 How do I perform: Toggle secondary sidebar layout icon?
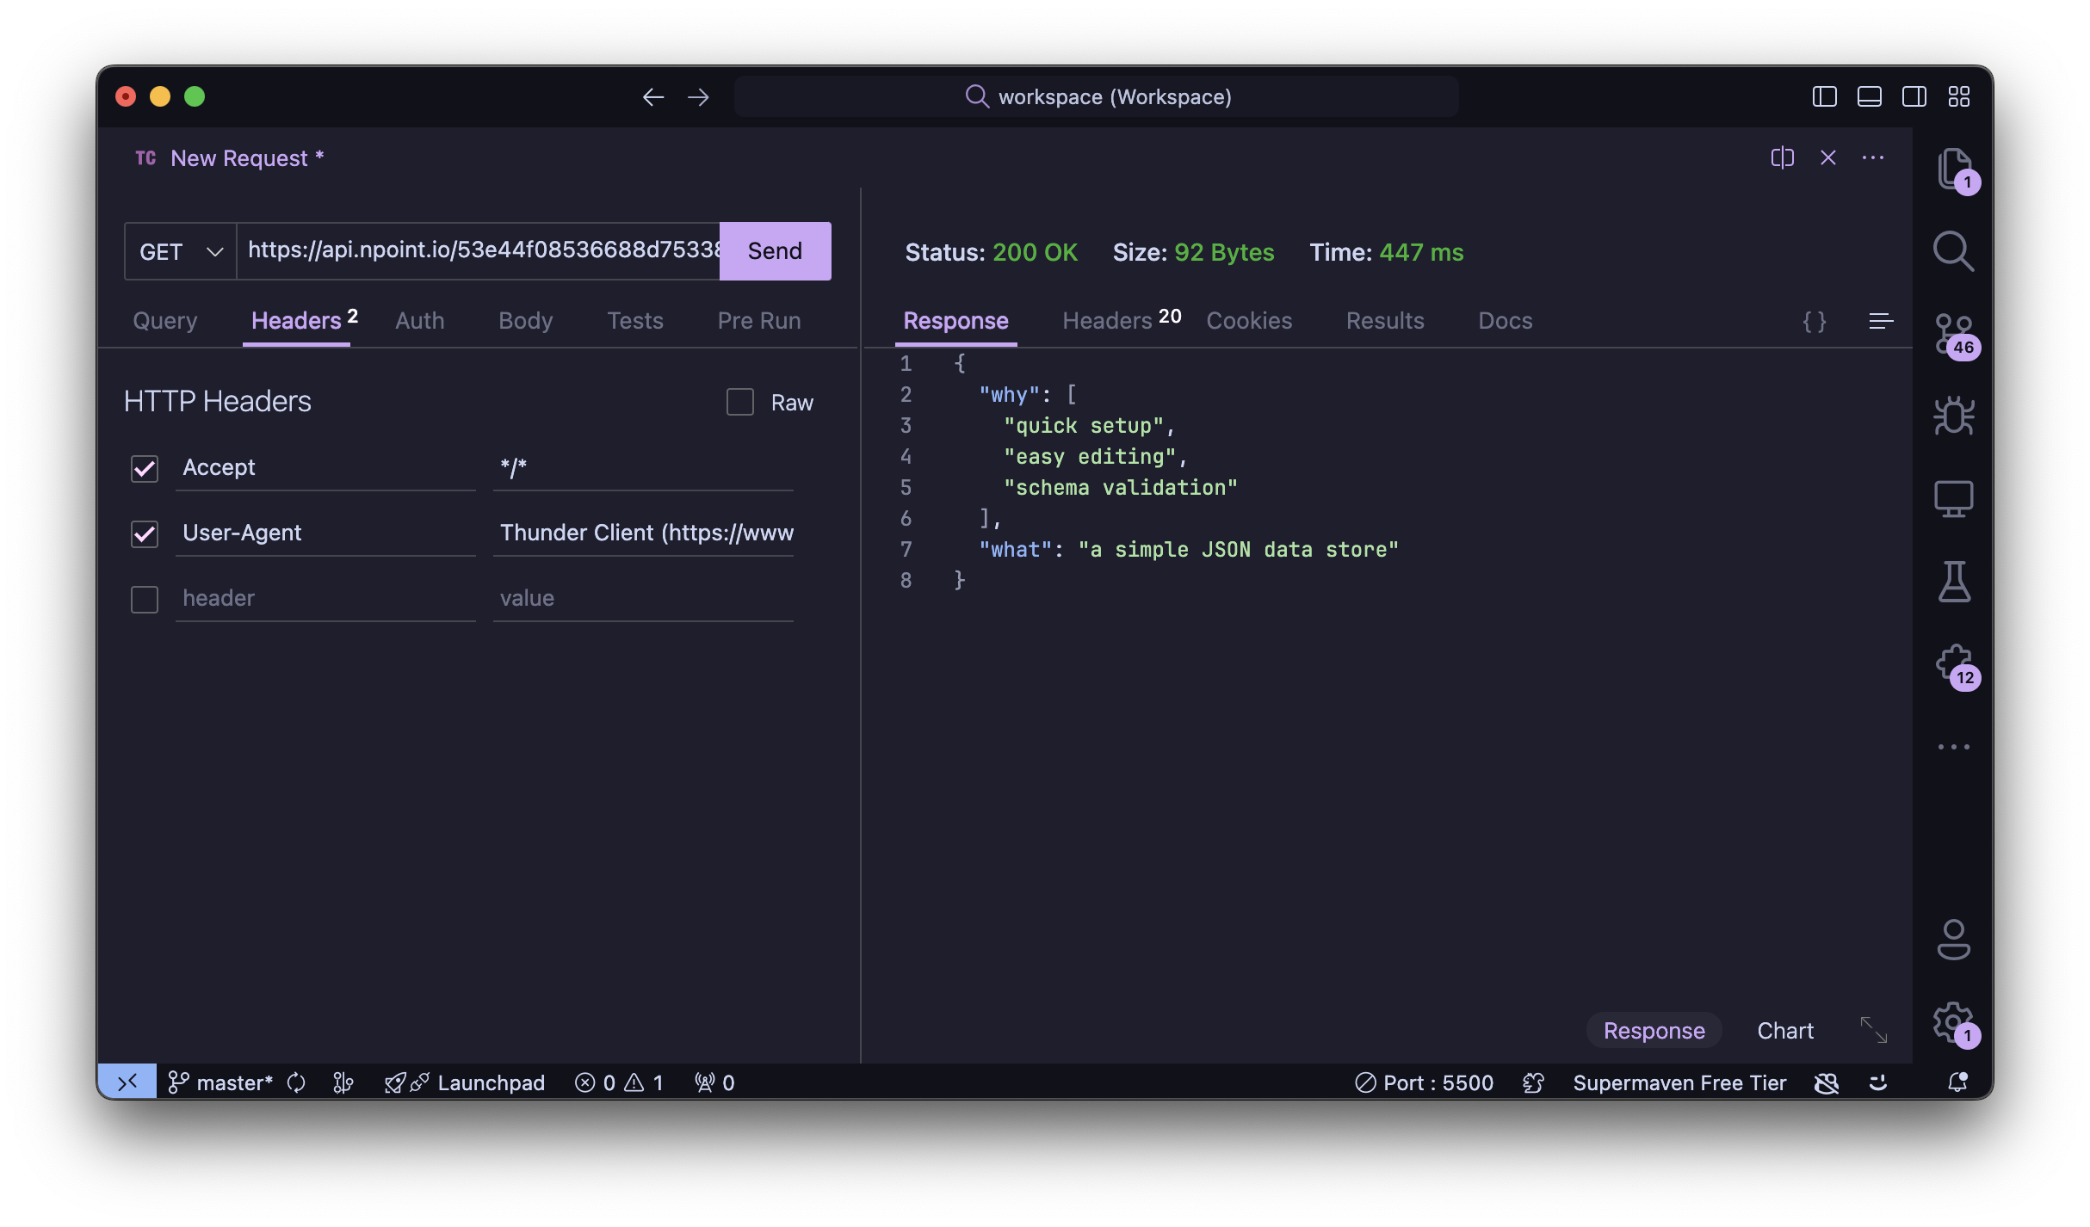(x=1914, y=97)
